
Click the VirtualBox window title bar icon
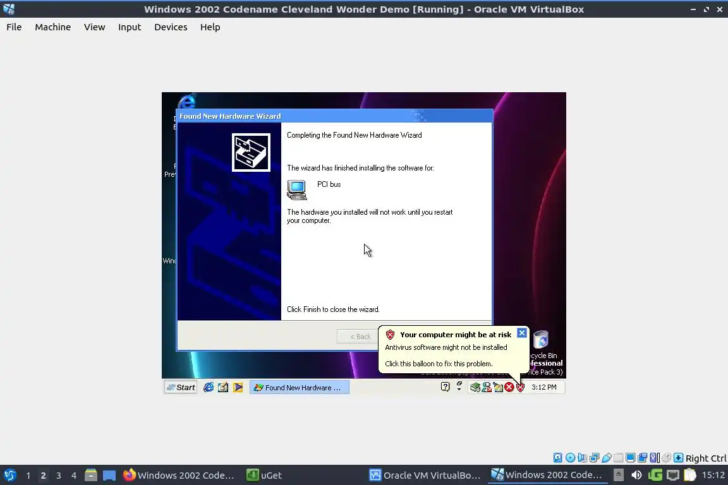tap(9, 9)
